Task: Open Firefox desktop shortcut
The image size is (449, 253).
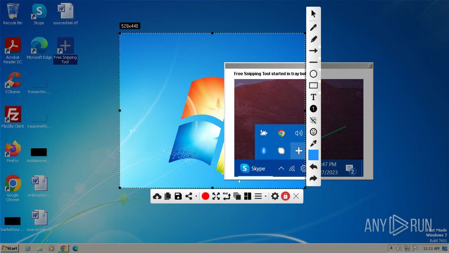Action: click(x=13, y=152)
